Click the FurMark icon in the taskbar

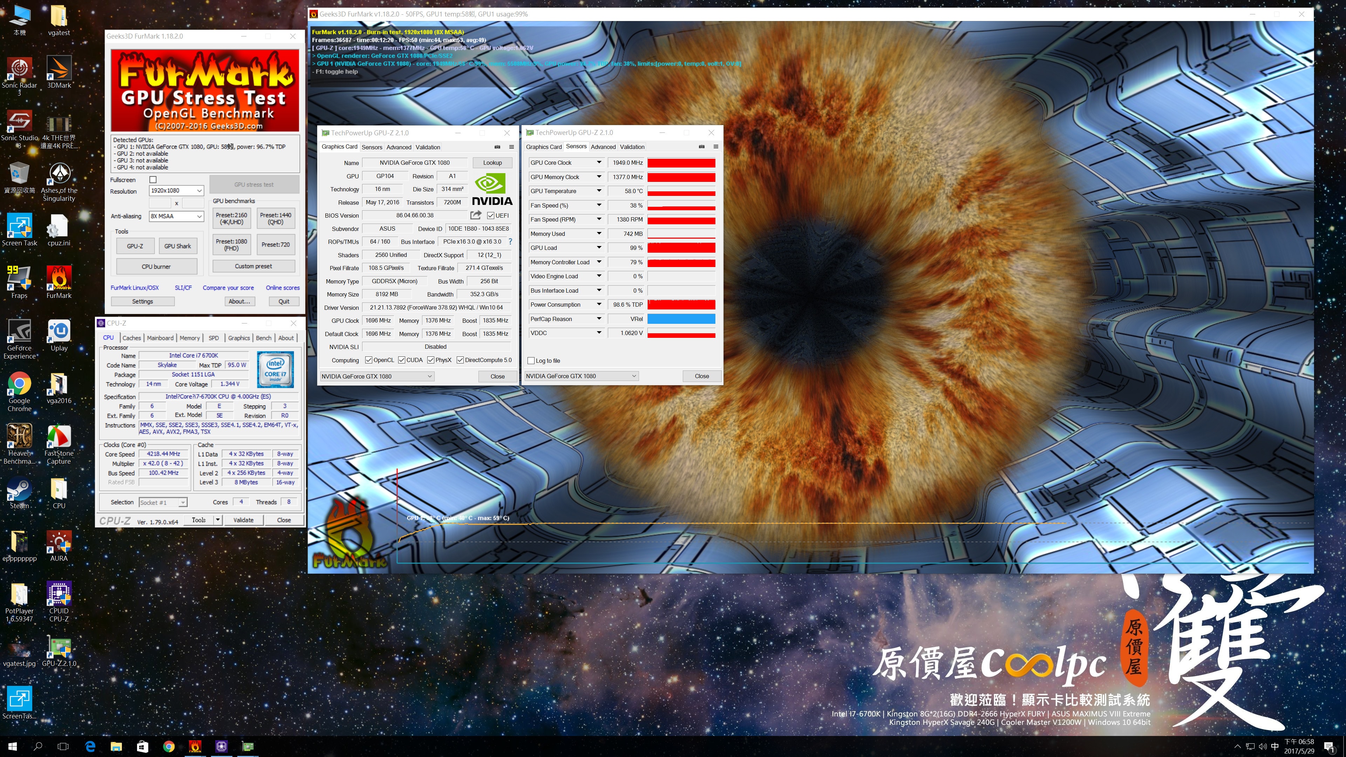(x=195, y=746)
